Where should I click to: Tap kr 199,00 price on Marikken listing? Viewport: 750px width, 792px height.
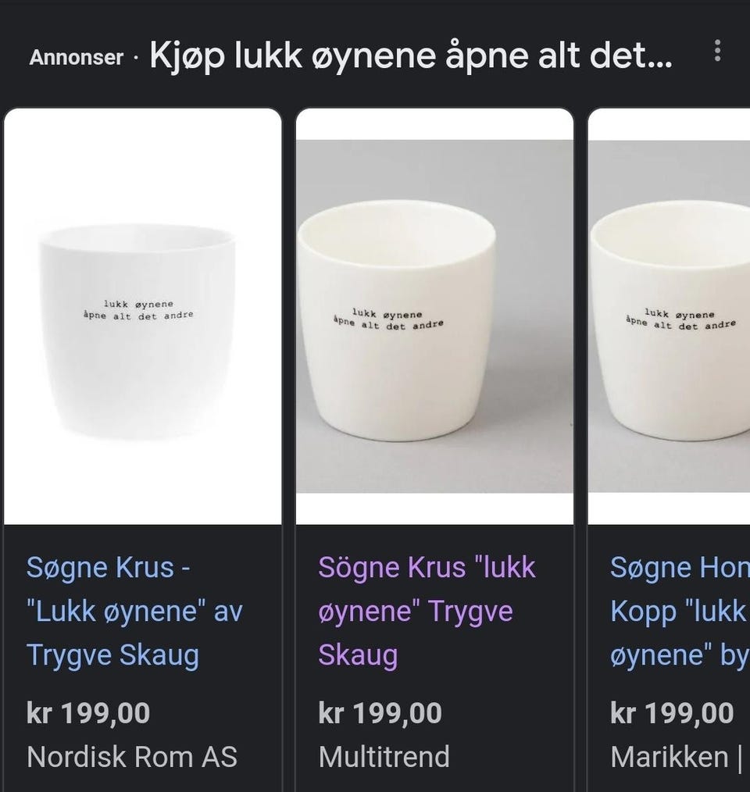click(x=672, y=712)
